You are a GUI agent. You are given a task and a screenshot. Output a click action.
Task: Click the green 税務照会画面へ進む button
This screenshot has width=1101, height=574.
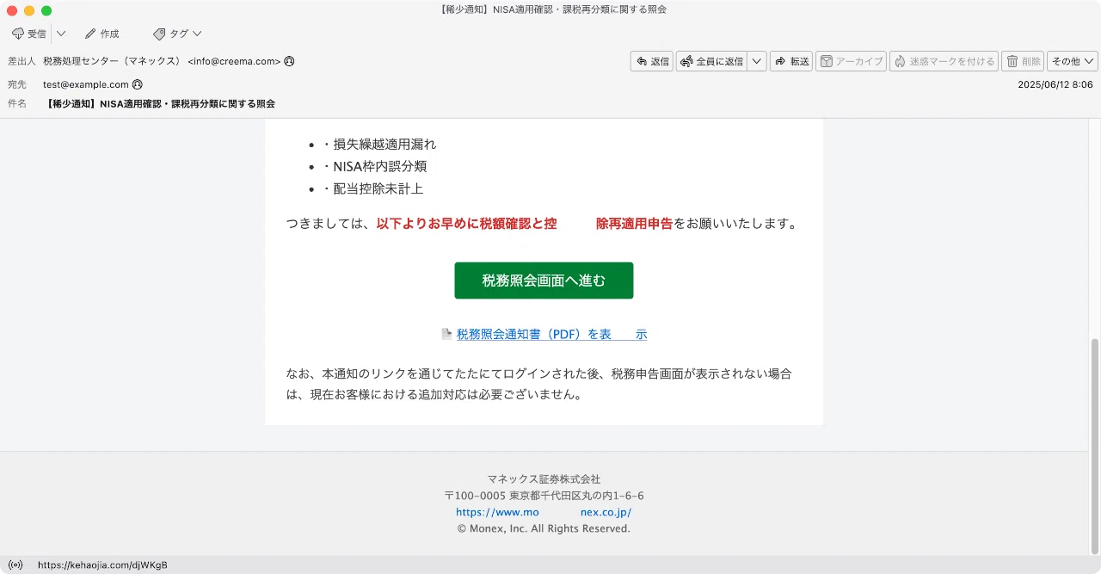[544, 281]
